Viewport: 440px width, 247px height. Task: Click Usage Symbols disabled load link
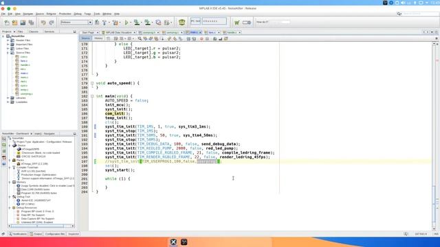point(47,186)
